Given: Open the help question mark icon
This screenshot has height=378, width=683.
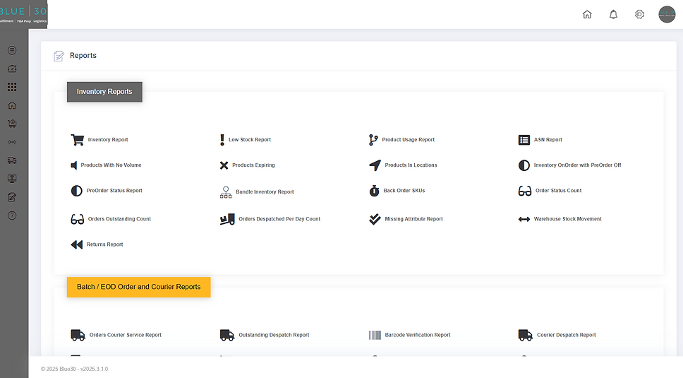Looking at the screenshot, I should (12, 215).
